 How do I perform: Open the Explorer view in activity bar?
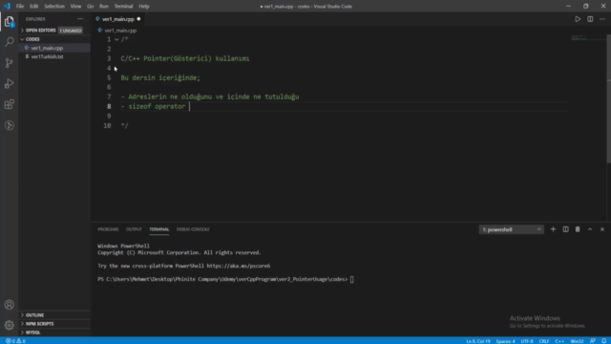coord(9,21)
